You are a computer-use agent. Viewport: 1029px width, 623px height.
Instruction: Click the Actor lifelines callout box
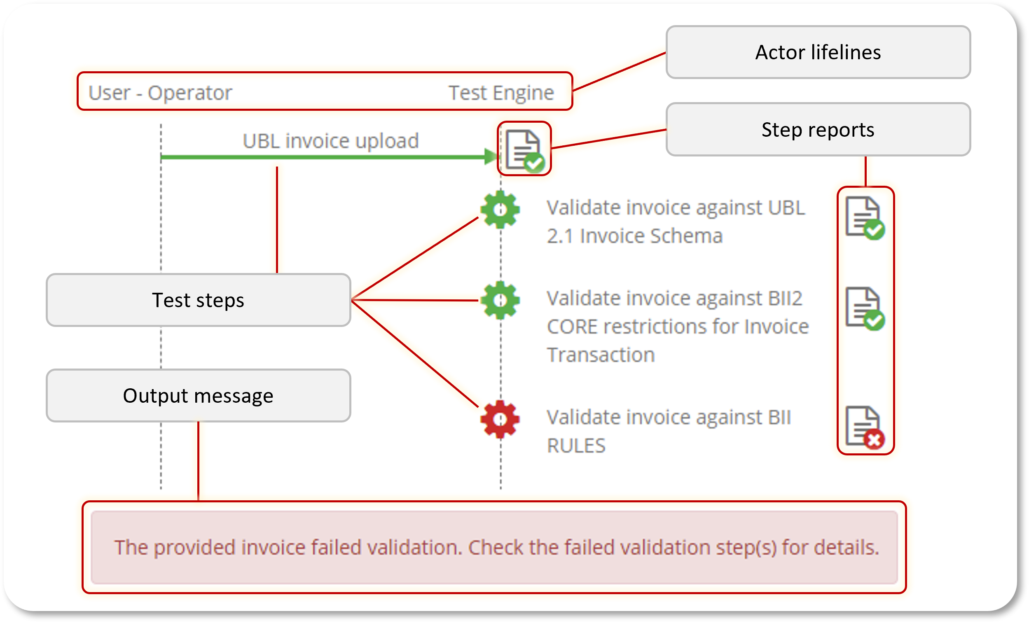[818, 52]
